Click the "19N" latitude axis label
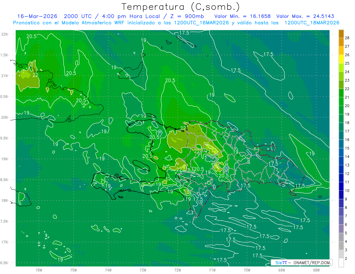 5,159
